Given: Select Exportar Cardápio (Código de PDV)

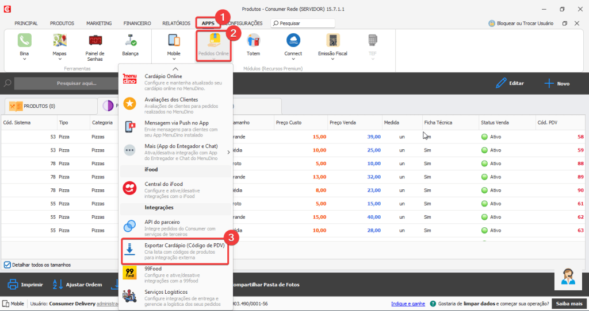Looking at the screenshot, I should [175, 251].
